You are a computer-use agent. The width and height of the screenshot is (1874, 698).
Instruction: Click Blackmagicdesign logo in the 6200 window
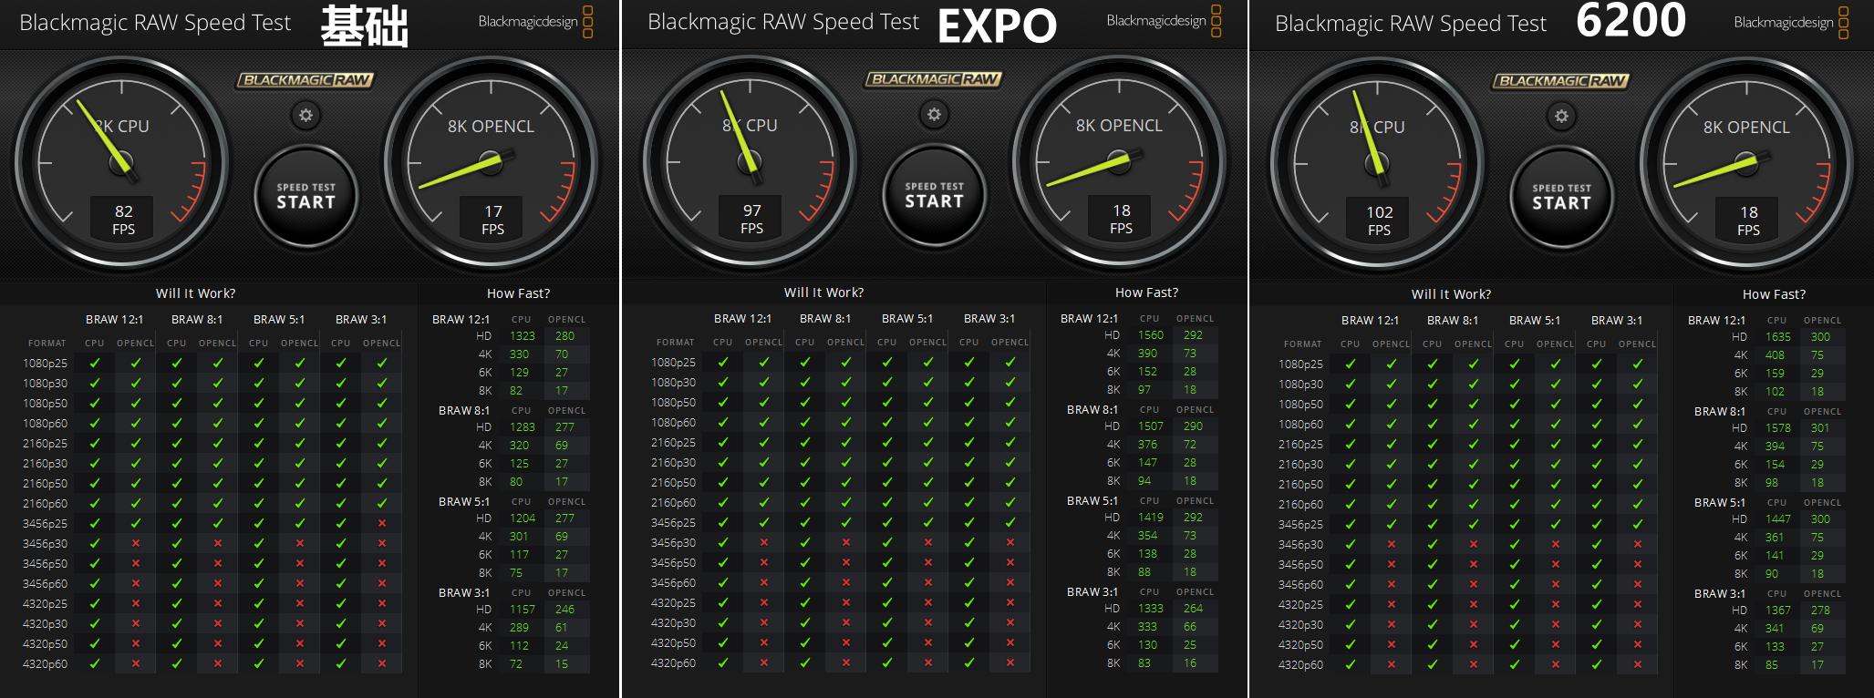pos(1792,23)
